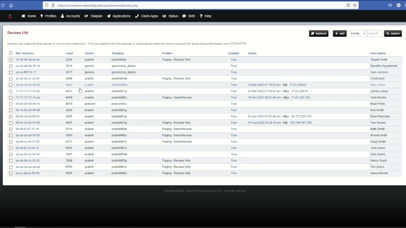Focus the Search input field

(375, 34)
